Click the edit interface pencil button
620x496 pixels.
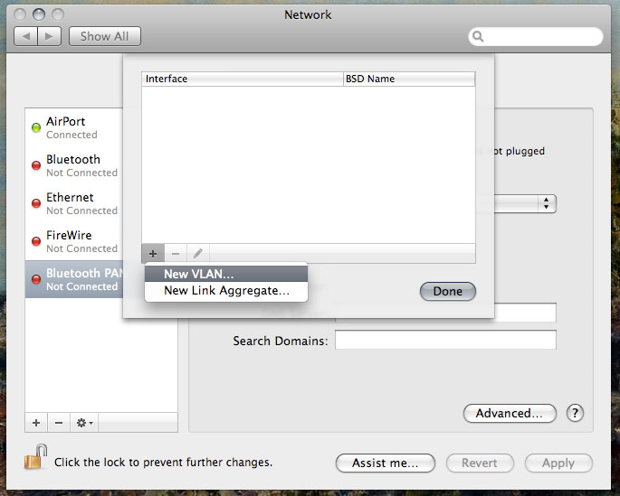(198, 253)
